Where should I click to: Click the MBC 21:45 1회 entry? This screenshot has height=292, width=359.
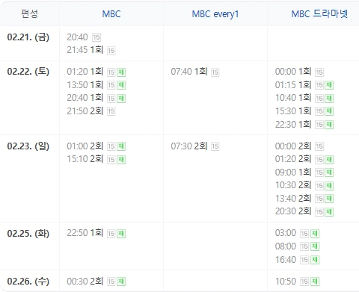[85, 50]
